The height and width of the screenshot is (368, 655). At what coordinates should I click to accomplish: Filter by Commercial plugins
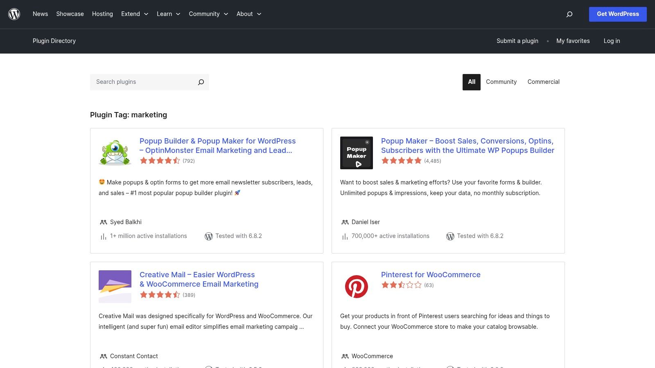(543, 82)
